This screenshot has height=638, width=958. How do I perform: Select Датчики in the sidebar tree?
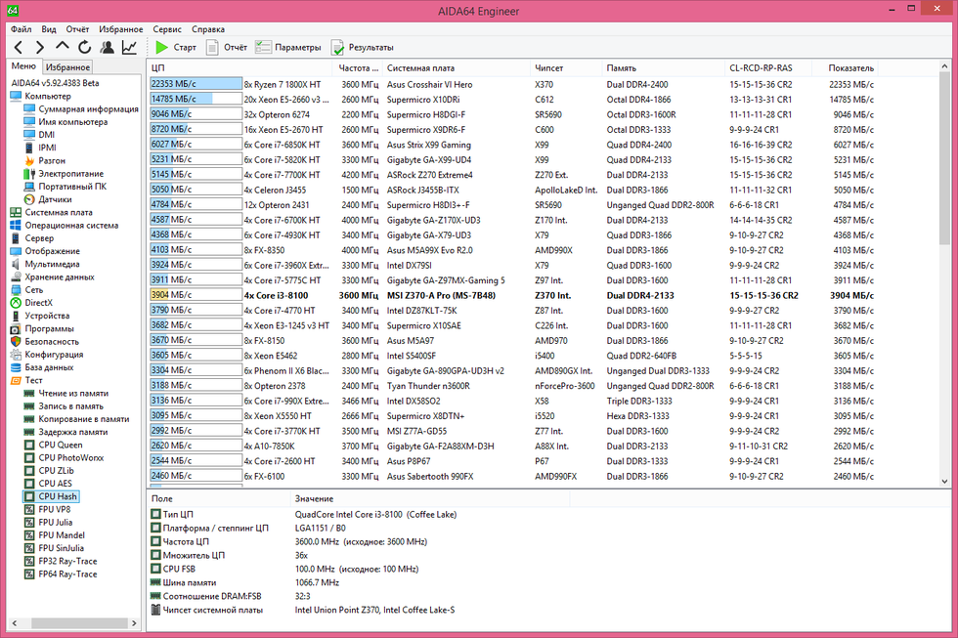pos(55,199)
